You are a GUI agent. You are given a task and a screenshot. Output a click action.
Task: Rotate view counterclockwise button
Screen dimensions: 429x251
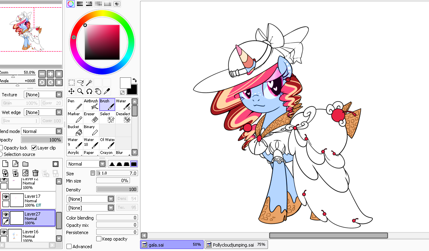click(x=42, y=82)
